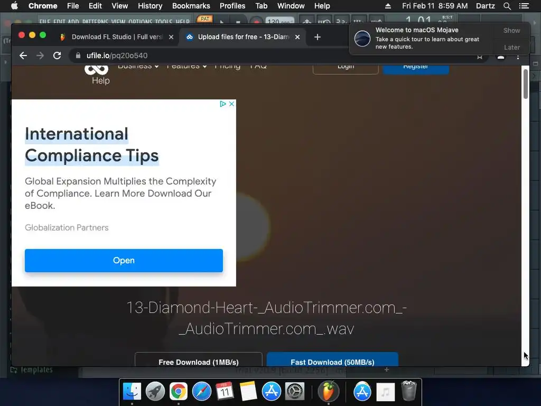The height and width of the screenshot is (406, 541).
Task: Bookmark this page with the star icon
Action: tap(480, 57)
